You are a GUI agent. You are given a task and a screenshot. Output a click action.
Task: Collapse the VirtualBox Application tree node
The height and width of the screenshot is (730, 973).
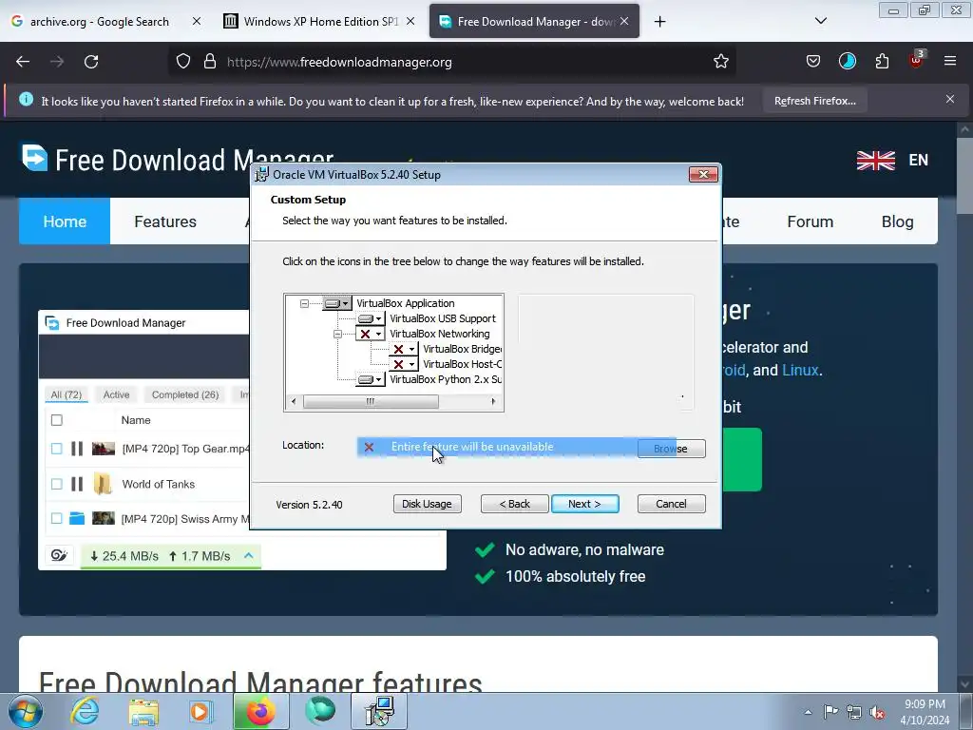(304, 303)
